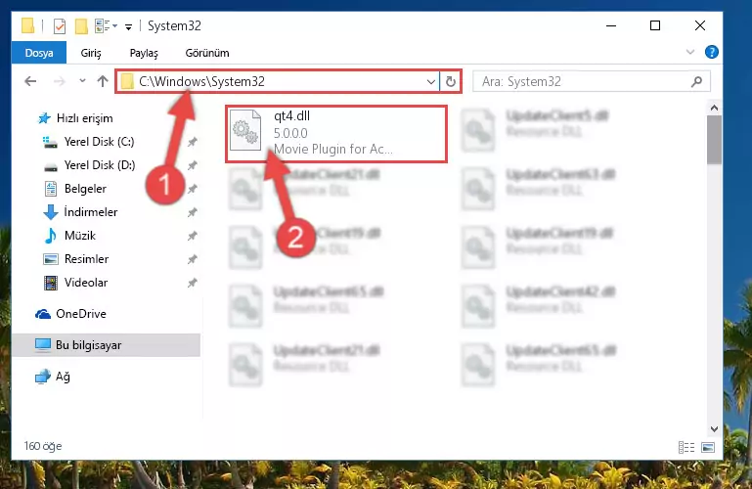Image resolution: width=752 pixels, height=489 pixels.
Task: Click the pin icon next to Yerel Disk (D:)
Action: pos(193,165)
